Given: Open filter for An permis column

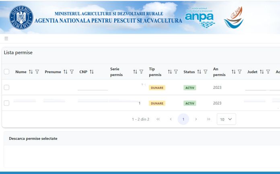Looking at the screenshot, I should tap(239, 72).
